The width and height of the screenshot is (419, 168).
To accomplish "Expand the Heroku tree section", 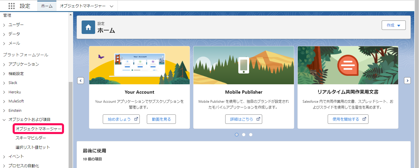I will pos(4,92).
